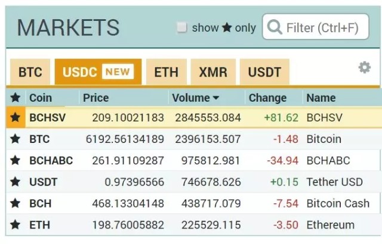Switch to the ETH markets tab
382x244 pixels.
(167, 72)
